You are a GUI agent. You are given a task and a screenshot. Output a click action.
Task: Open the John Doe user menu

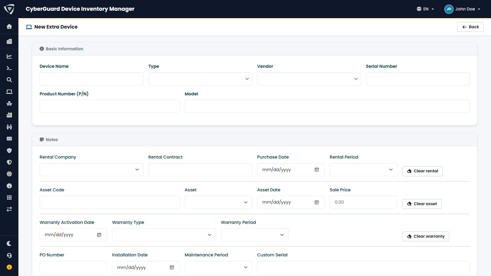pos(462,9)
